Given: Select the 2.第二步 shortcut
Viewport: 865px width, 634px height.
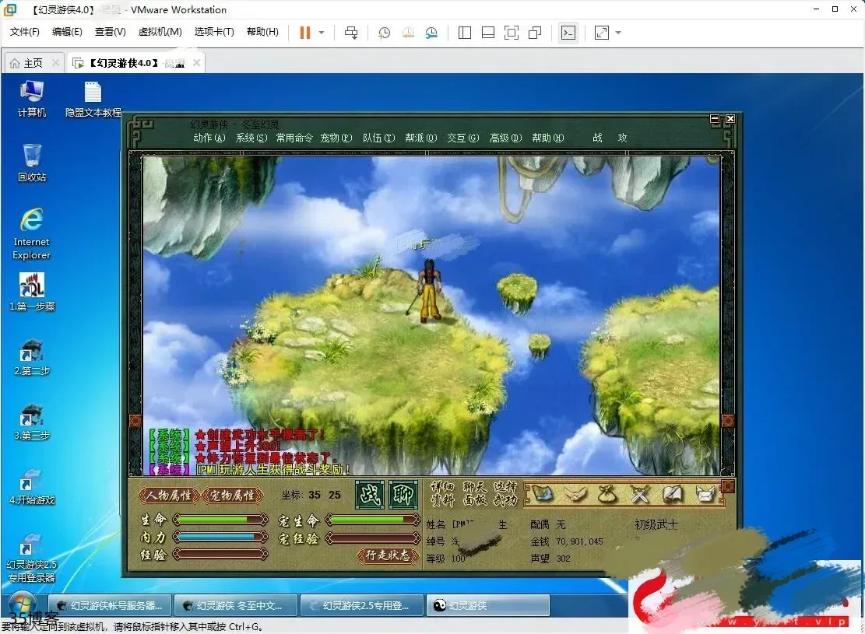Looking at the screenshot, I should [x=31, y=357].
